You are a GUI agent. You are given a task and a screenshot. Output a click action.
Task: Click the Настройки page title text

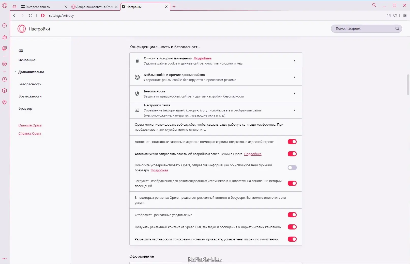[39, 29]
